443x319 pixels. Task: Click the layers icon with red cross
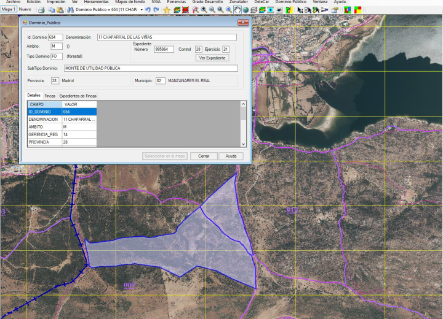[x=185, y=10]
